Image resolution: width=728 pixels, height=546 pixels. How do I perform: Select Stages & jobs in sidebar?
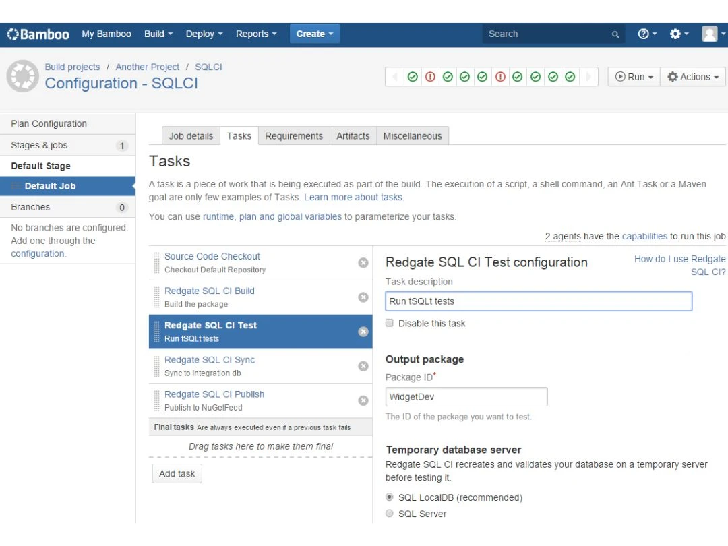click(x=68, y=146)
